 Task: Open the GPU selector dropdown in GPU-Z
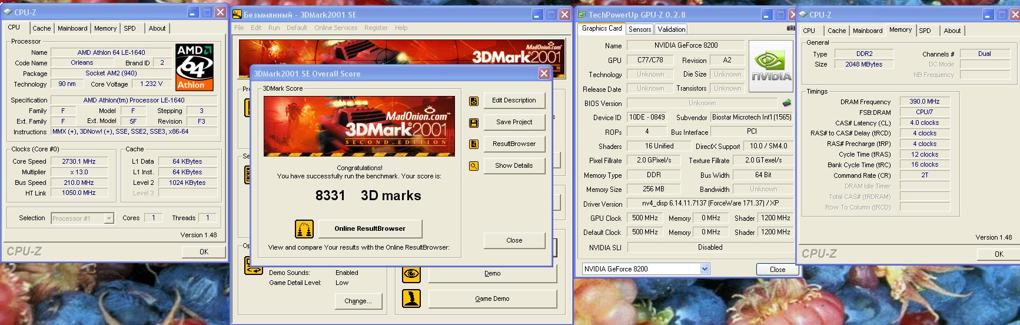[x=705, y=269]
